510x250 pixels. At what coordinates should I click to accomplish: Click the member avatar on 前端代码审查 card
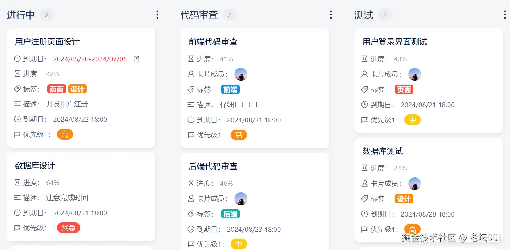coord(241,74)
